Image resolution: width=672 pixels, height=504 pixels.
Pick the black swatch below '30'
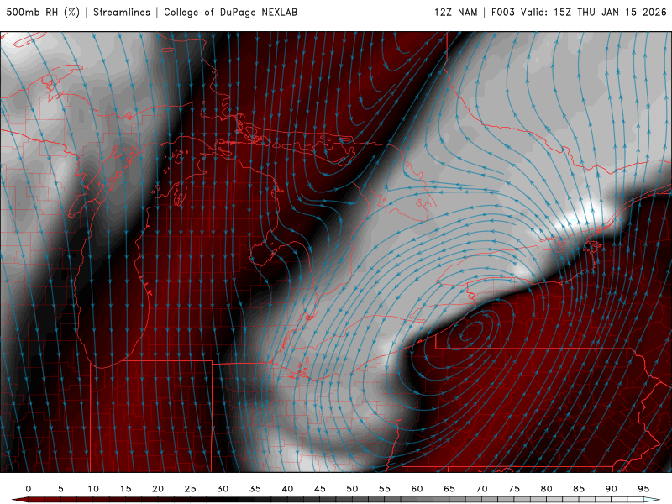coord(230,500)
